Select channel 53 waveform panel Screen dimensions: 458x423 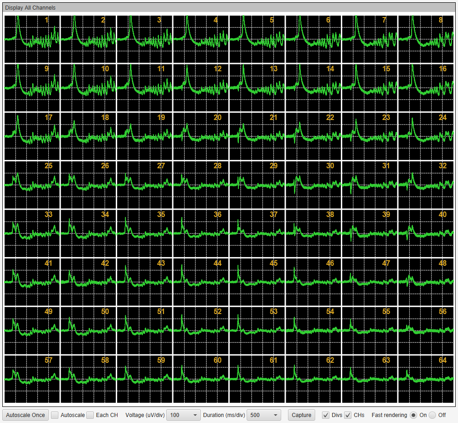(x=257, y=330)
